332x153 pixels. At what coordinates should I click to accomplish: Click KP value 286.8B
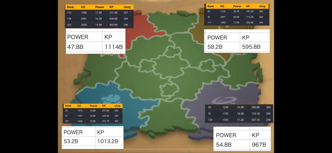tap(255, 107)
